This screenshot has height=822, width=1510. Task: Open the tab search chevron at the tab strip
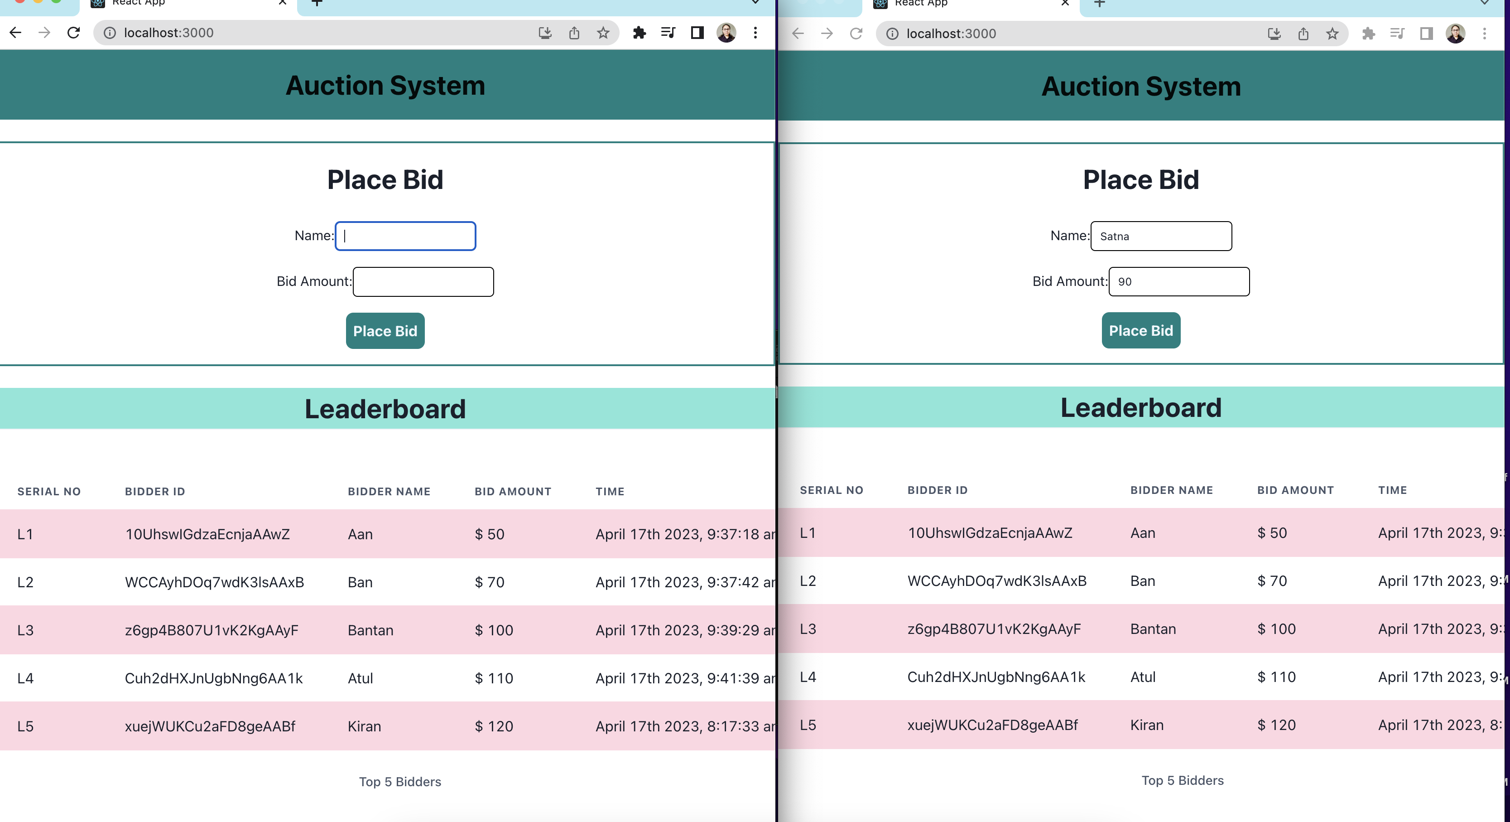(755, 3)
